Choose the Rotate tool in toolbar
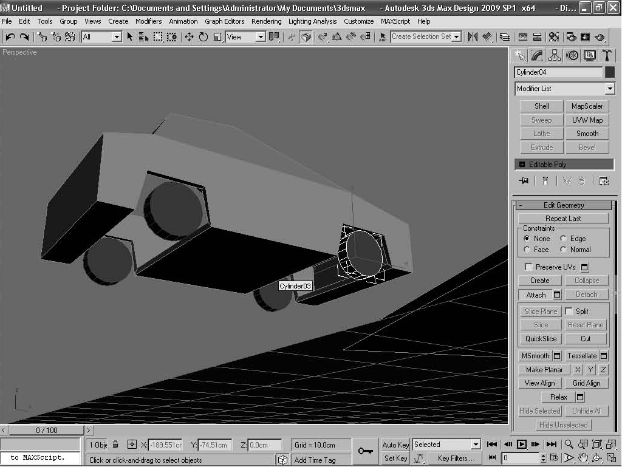The height and width of the screenshot is (467, 622). click(203, 37)
